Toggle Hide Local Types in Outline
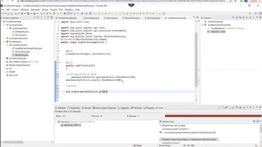The width and height of the screenshot is (262, 147). [250, 18]
